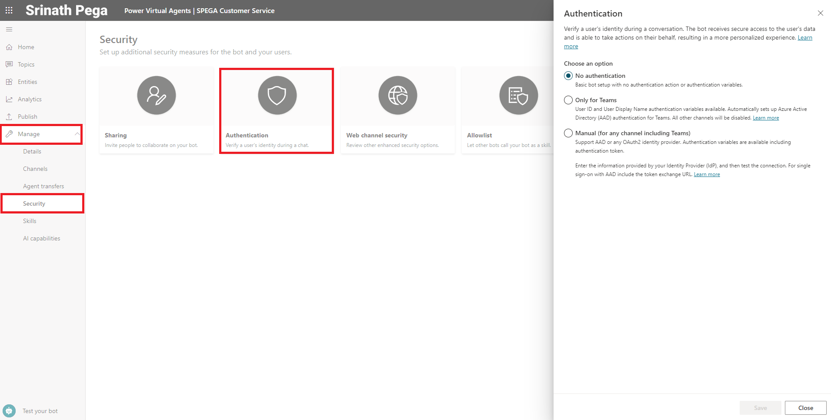Open the Analytics page

point(30,99)
